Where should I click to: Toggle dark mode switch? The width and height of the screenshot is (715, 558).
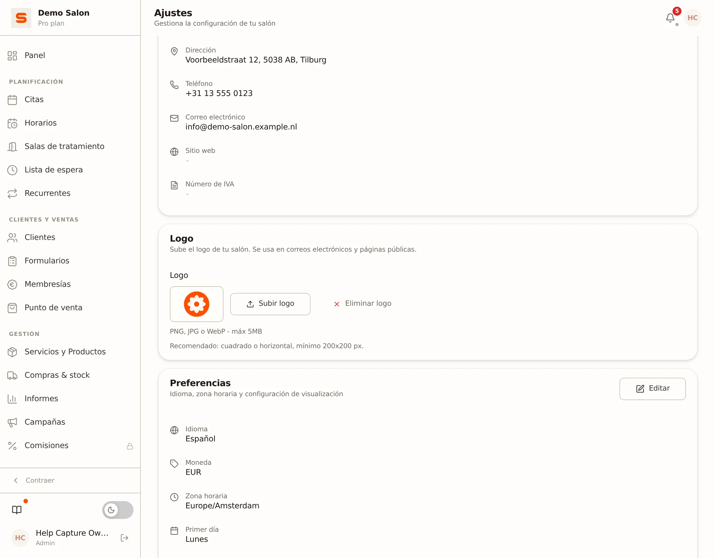pos(118,509)
